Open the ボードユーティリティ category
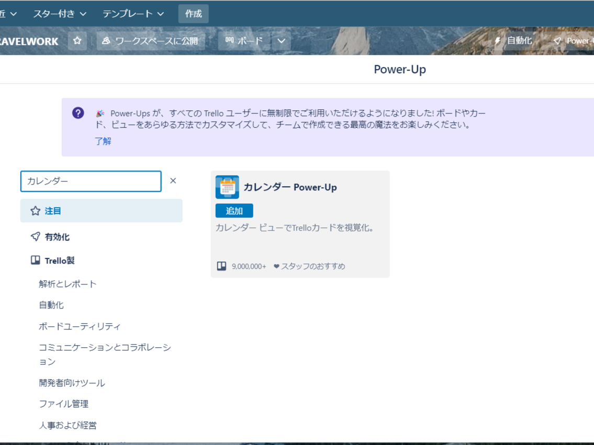The height and width of the screenshot is (445, 594). (80, 326)
